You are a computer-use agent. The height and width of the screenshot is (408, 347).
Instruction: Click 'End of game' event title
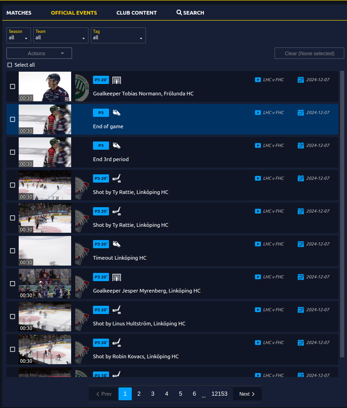click(x=108, y=126)
